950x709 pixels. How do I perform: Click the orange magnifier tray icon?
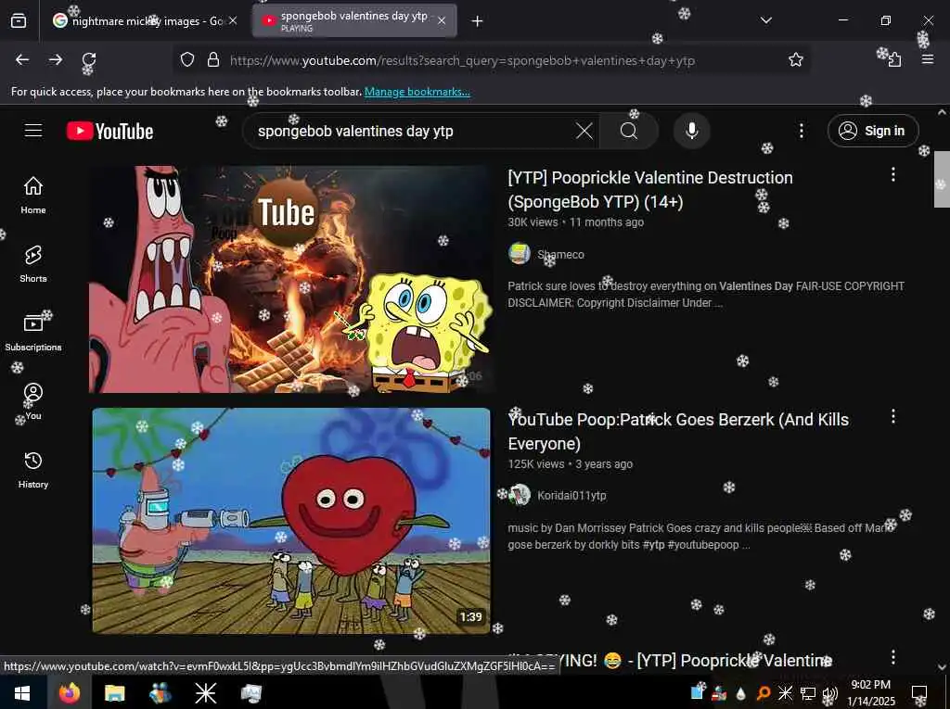[x=764, y=693]
